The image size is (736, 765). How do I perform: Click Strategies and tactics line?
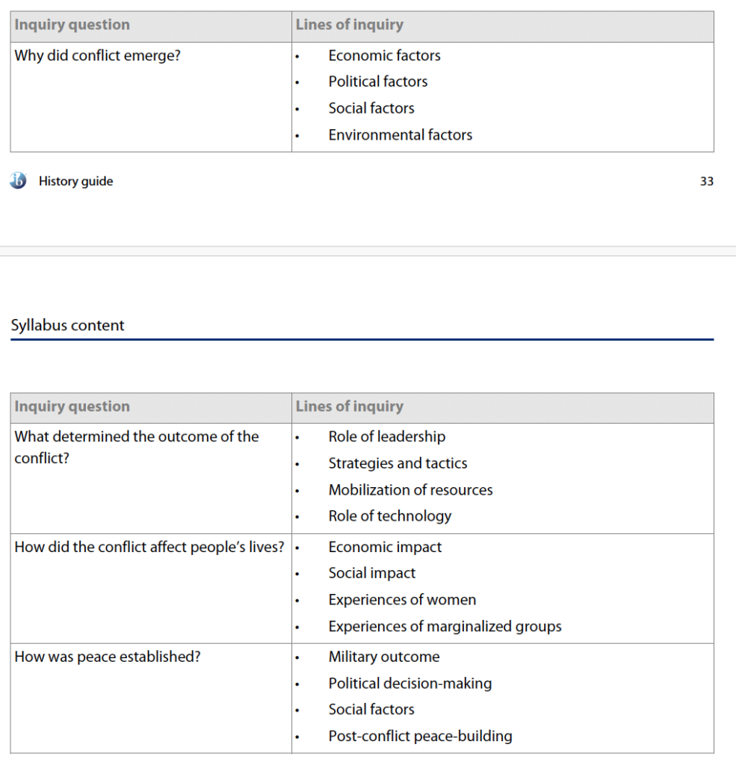coord(398,463)
